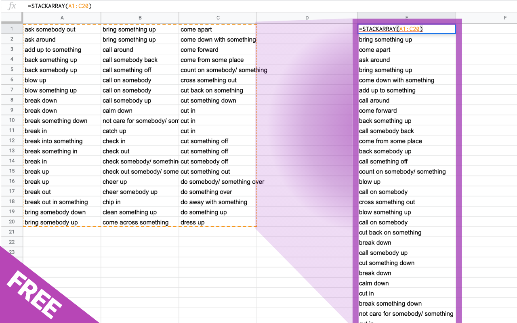
Task: Select column C header
Action: point(218,18)
